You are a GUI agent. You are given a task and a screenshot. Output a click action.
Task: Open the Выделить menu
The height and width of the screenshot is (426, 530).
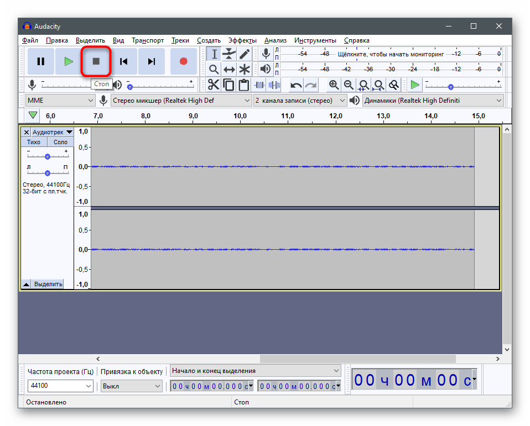pyautogui.click(x=90, y=40)
